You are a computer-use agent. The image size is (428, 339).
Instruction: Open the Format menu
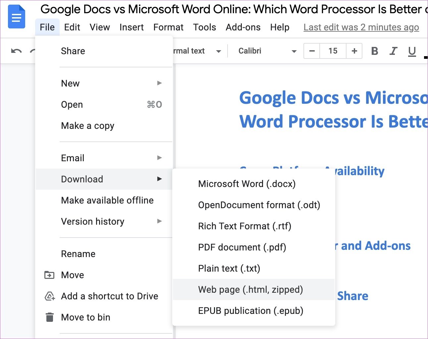click(x=168, y=27)
